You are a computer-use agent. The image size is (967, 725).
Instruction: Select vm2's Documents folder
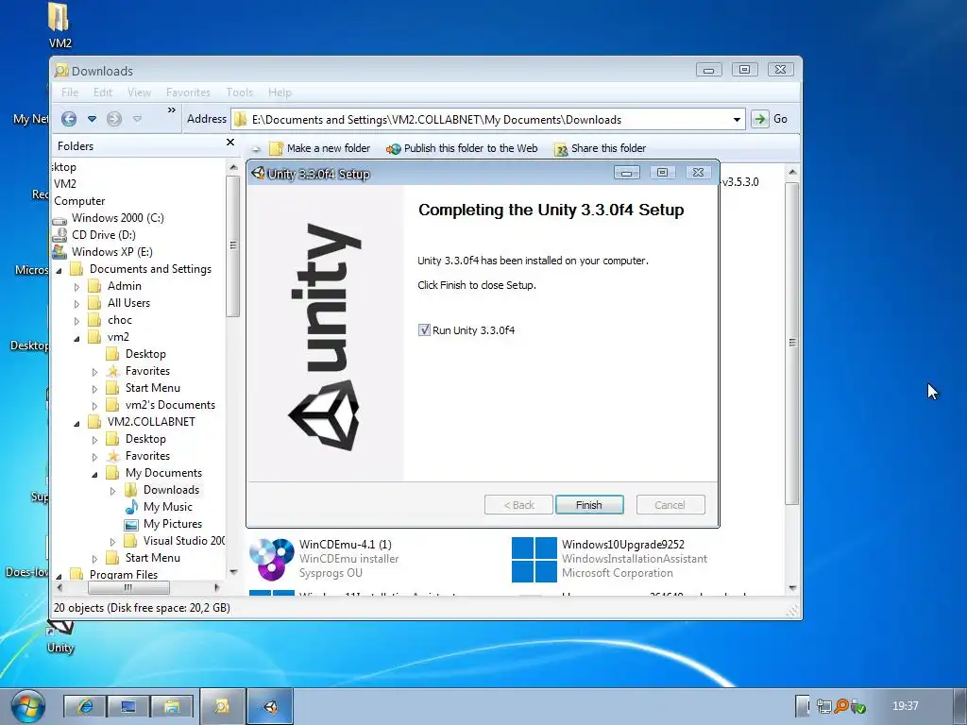170,404
